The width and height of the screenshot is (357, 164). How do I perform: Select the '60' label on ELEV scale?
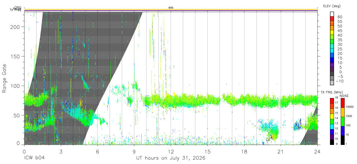(x=340, y=17)
